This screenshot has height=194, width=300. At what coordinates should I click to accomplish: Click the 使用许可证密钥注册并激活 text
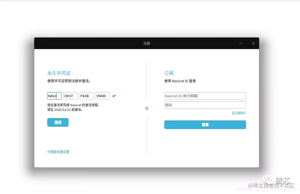69,81
